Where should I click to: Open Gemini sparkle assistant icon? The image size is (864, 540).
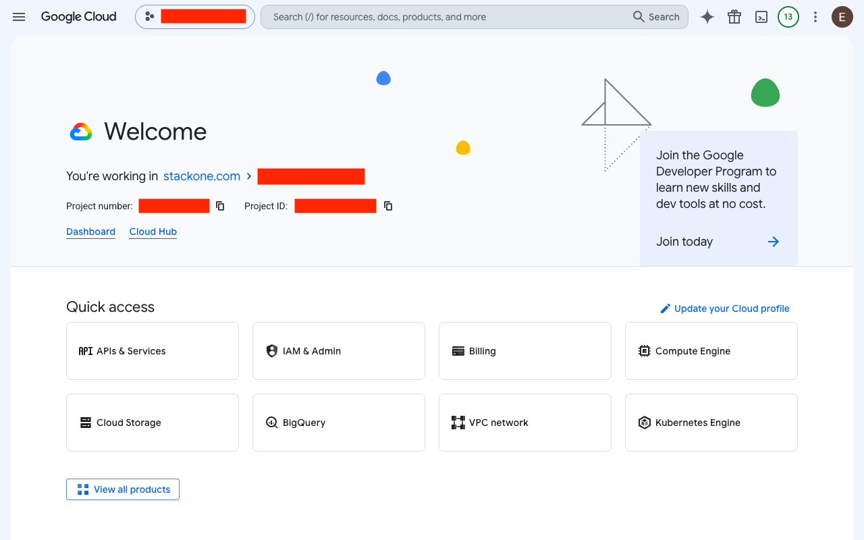[707, 17]
